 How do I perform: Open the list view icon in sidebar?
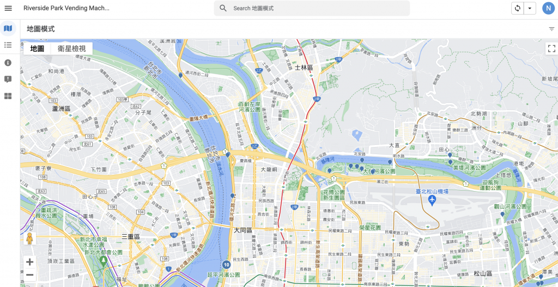click(x=8, y=45)
